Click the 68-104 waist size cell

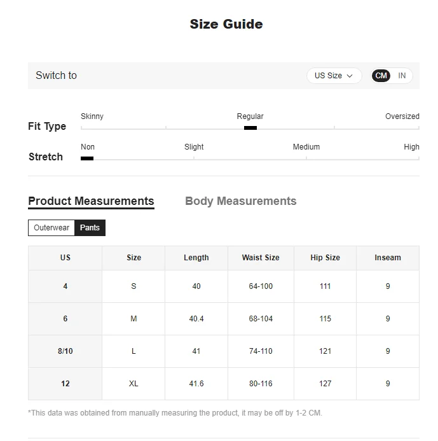[x=261, y=319]
